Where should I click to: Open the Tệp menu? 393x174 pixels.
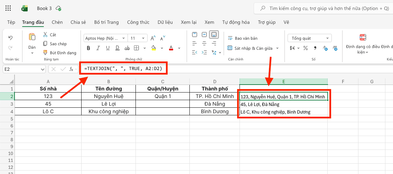pyautogui.click(x=11, y=22)
